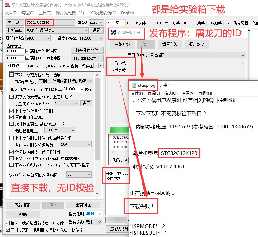258x237 pixels.
Task: Click the code start address 0x0000 field
Action: (x=15, y=51)
